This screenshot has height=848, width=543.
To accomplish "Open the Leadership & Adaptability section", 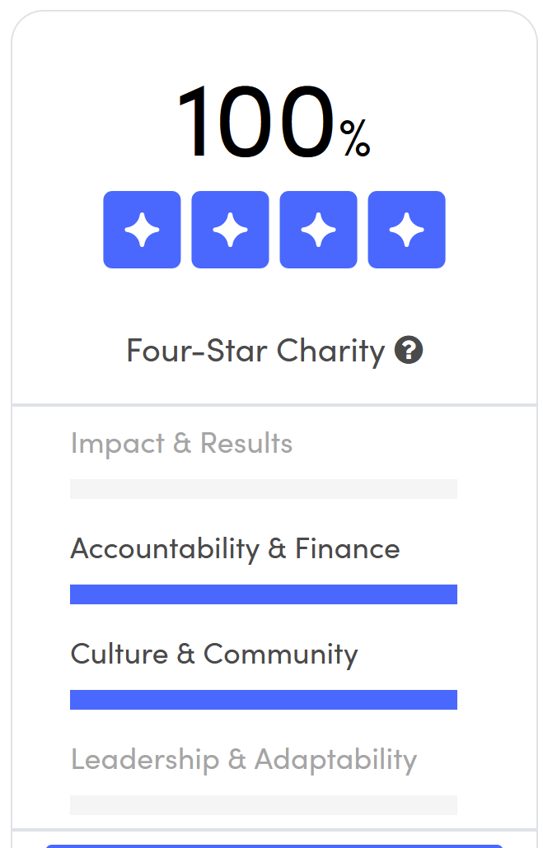I will click(x=244, y=759).
